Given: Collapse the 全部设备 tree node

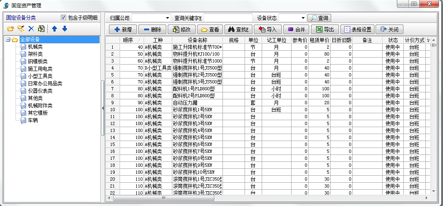Looking at the screenshot, I should (8, 40).
